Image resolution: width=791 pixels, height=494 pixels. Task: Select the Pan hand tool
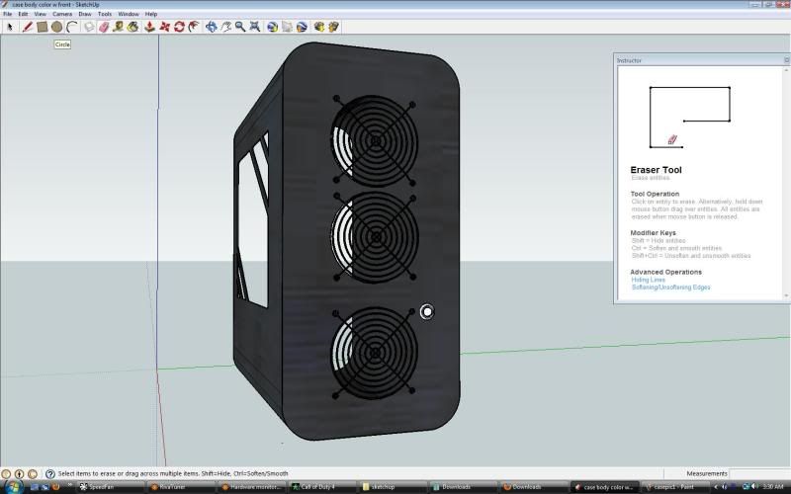click(x=225, y=27)
